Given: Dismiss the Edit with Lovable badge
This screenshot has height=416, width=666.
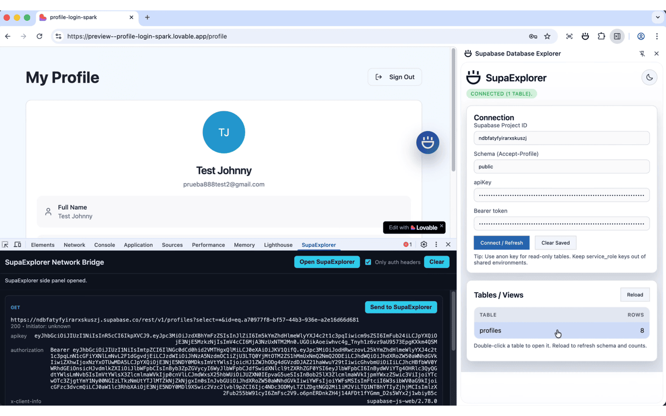Looking at the screenshot, I should tap(441, 226).
